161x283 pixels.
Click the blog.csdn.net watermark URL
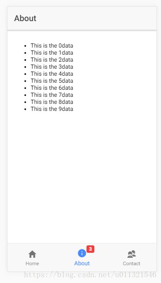click(90, 275)
